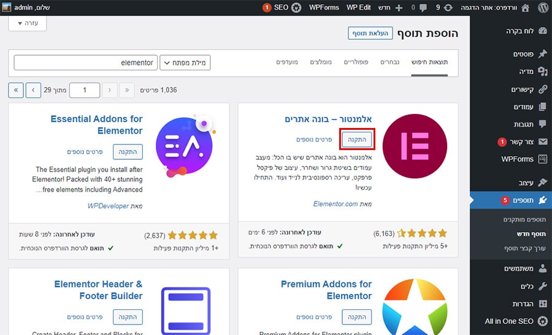Open the Essential Addons for Elementor title
552x335 pixels.
[96, 125]
